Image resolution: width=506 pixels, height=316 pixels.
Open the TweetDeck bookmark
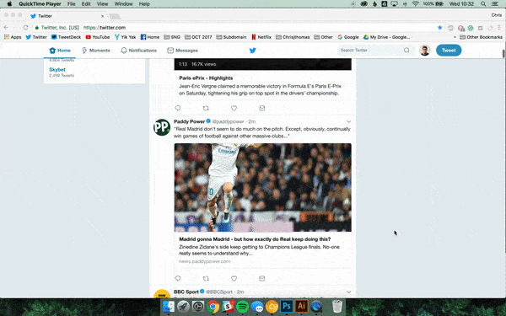(66, 37)
